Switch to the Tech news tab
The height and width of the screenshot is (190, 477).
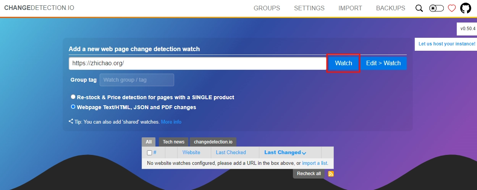pos(173,142)
